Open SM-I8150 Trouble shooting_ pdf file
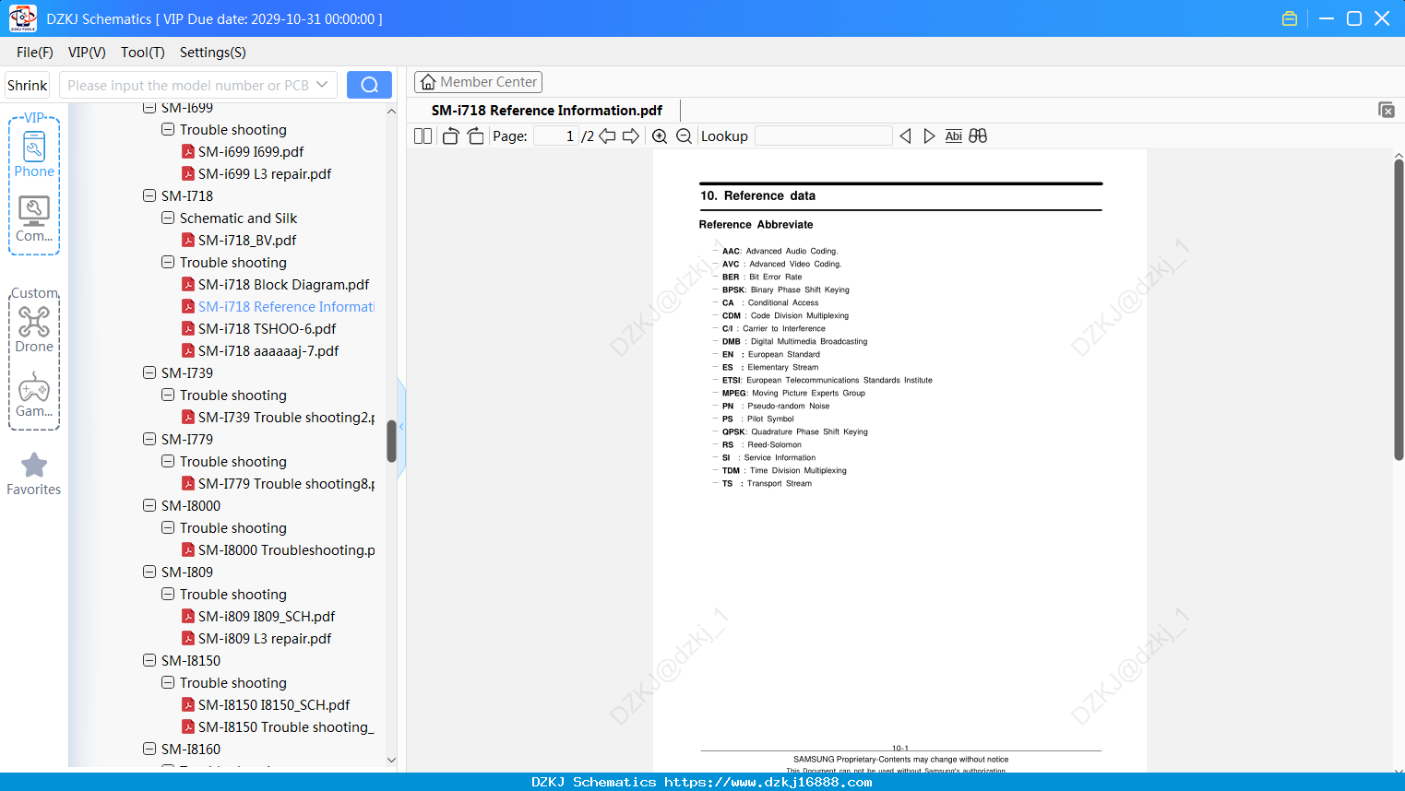Screen dimensions: 1405x791 (x=278, y=727)
